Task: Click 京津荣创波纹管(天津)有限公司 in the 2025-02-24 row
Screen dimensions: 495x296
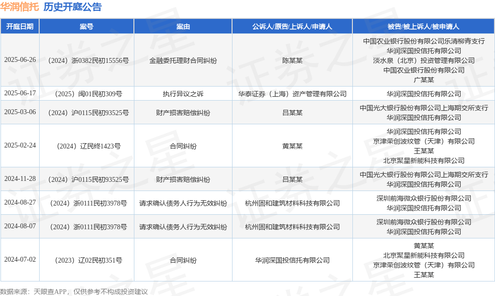Action: pos(423,141)
